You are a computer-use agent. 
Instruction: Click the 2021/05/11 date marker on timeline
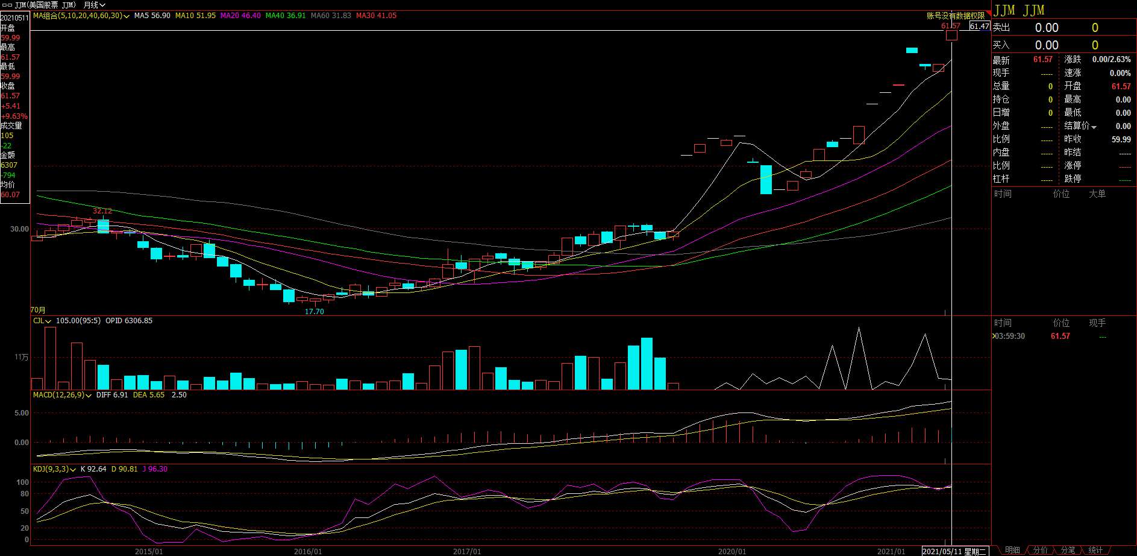coord(954,551)
